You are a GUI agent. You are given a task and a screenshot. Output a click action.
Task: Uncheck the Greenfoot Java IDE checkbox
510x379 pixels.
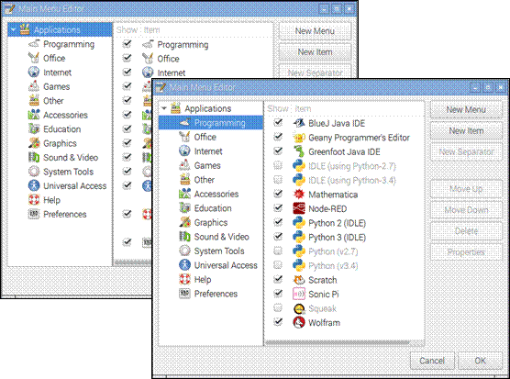click(x=278, y=151)
